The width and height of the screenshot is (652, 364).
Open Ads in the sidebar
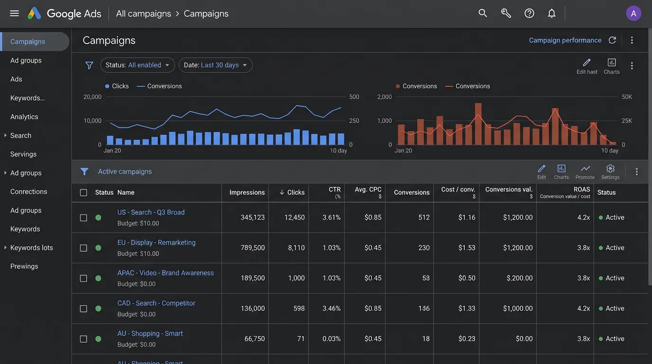coord(16,79)
